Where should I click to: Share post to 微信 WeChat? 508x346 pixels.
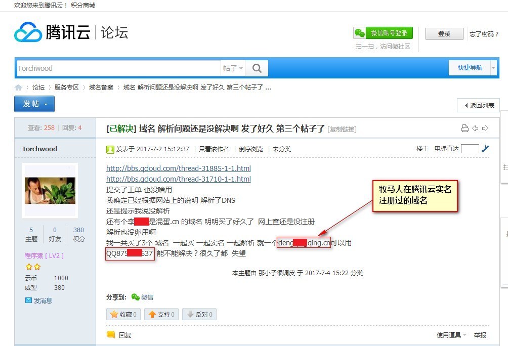(x=142, y=297)
